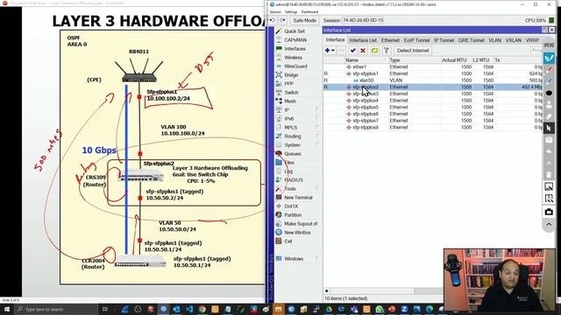561x315 pixels.
Task: Open the Switch menu
Action: [291, 93]
